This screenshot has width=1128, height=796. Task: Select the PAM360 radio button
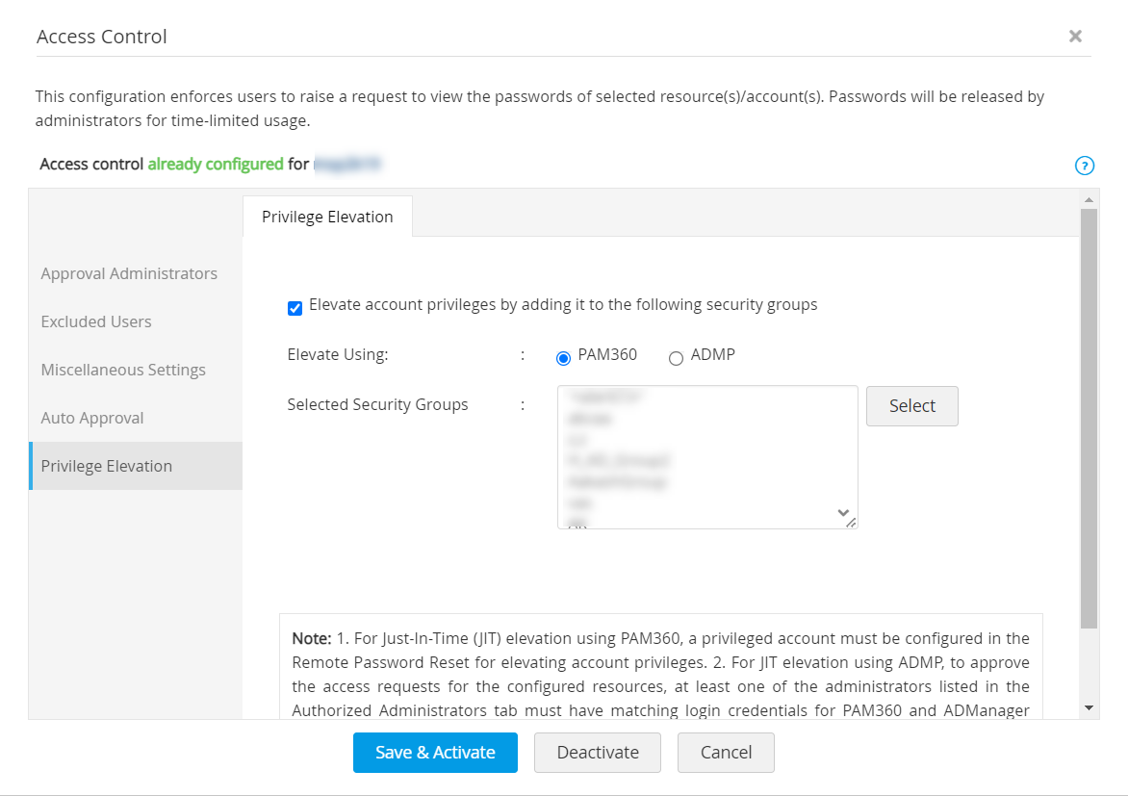[564, 358]
